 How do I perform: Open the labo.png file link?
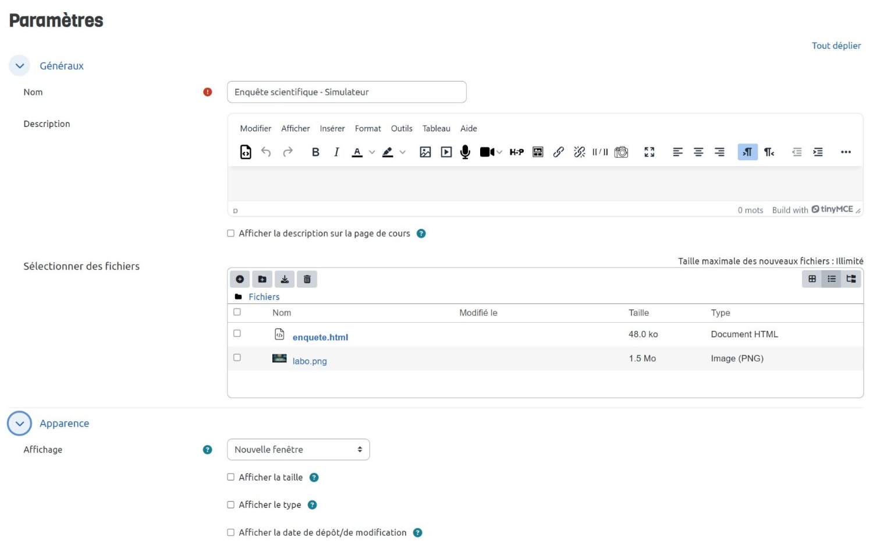pyautogui.click(x=310, y=361)
